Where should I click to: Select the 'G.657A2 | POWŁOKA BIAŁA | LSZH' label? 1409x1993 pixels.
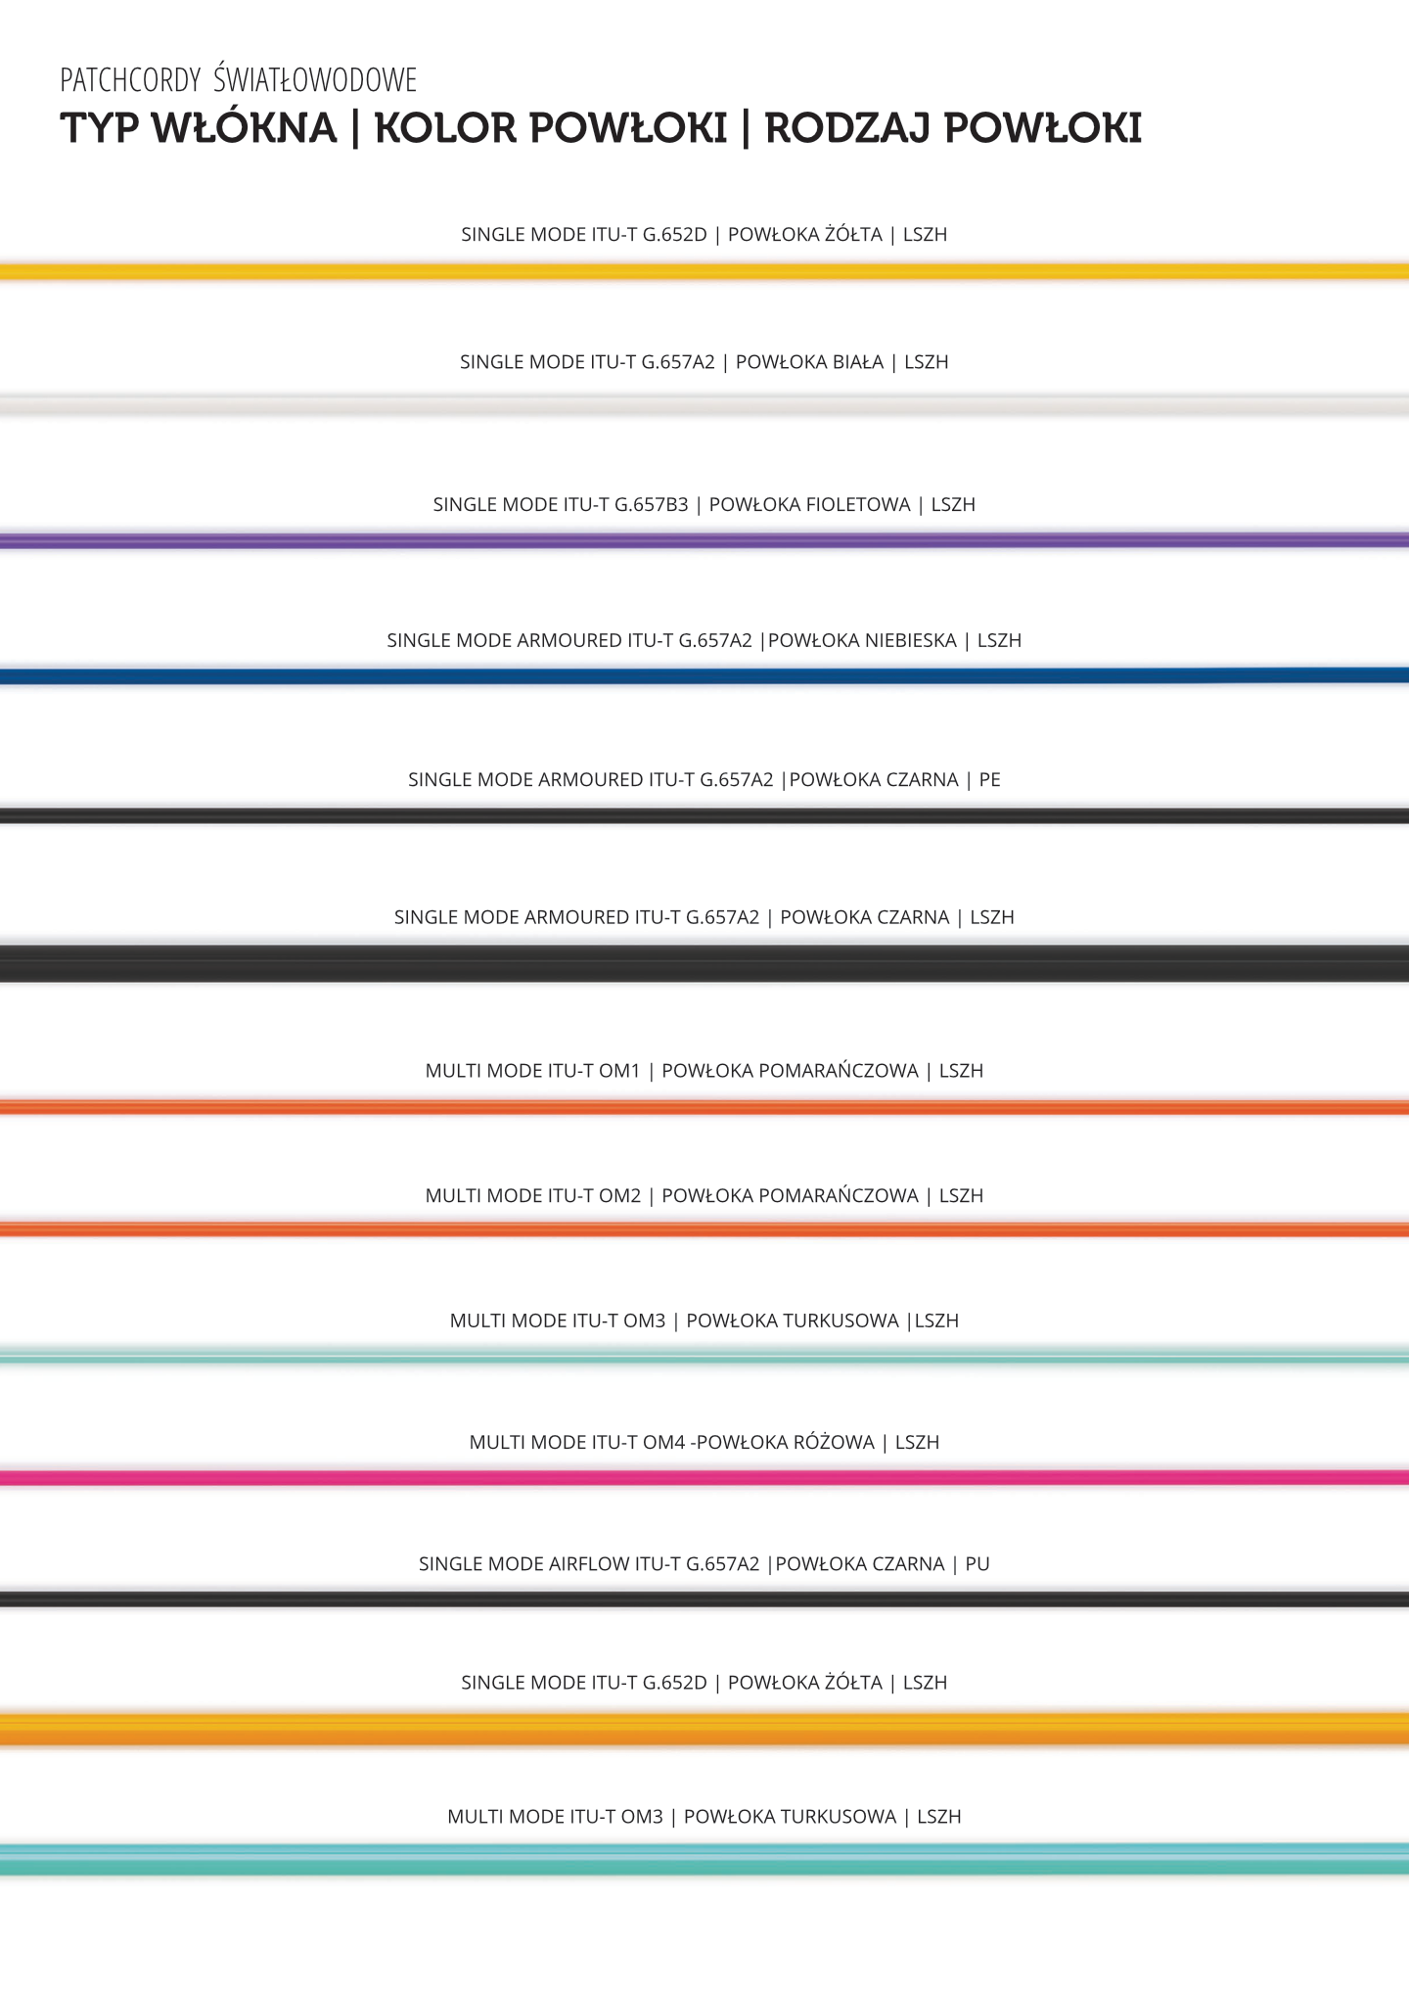[x=704, y=361]
